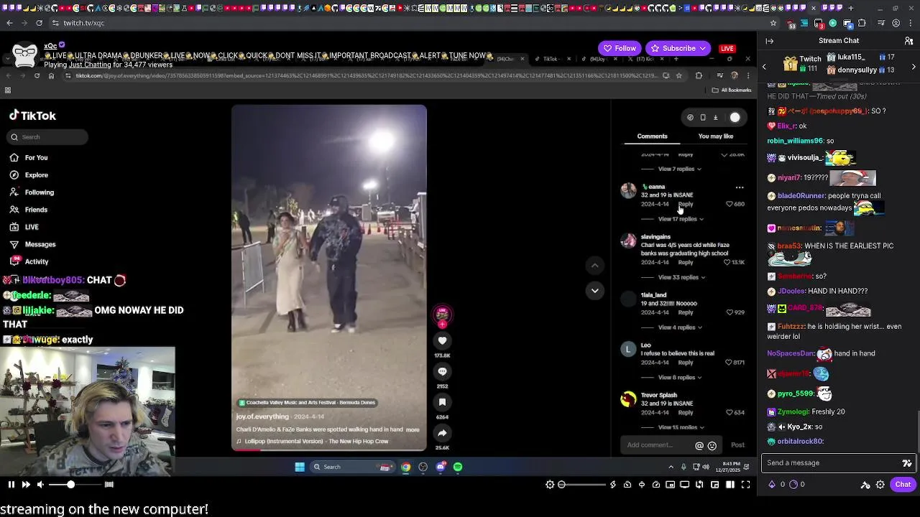
Task: Toggle theatre mode in player controls
Action: [730, 485]
